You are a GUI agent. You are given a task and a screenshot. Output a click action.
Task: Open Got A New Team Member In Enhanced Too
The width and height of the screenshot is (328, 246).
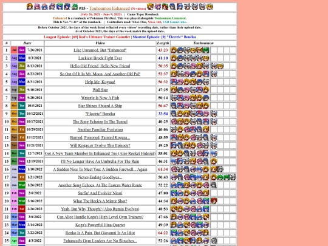pos(100,154)
